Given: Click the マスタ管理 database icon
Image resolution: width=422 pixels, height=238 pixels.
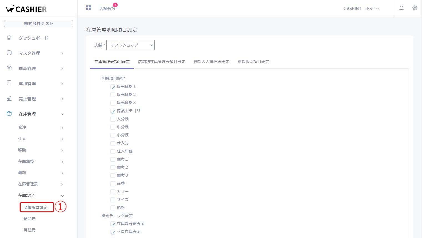Looking at the screenshot, I should point(9,53).
